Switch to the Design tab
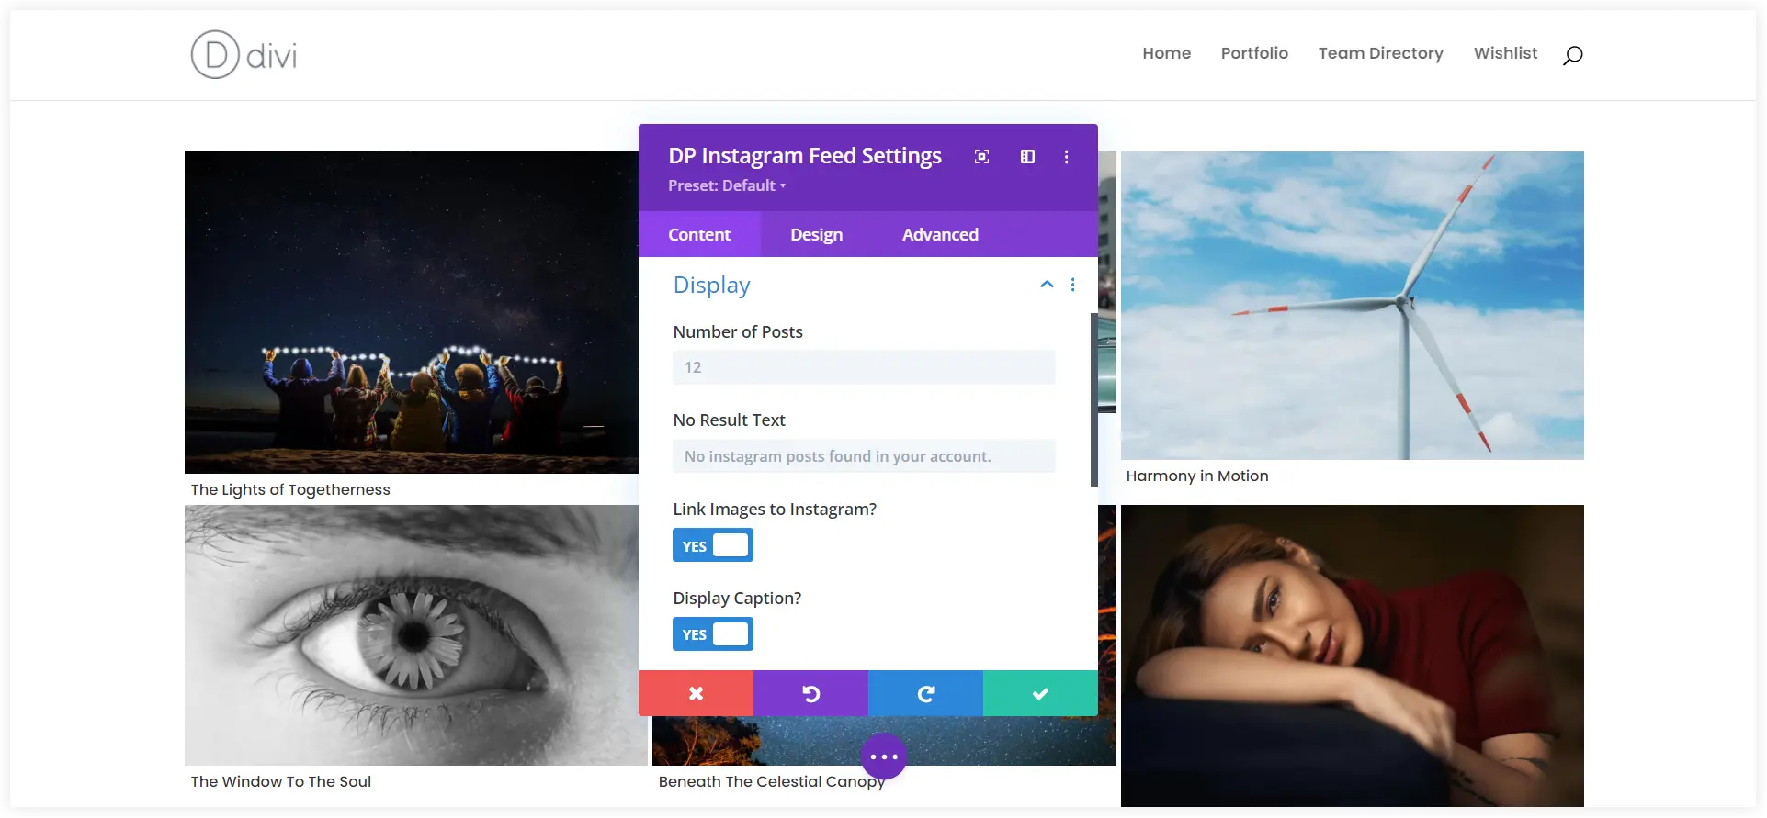This screenshot has height=818, width=1767. 816,234
